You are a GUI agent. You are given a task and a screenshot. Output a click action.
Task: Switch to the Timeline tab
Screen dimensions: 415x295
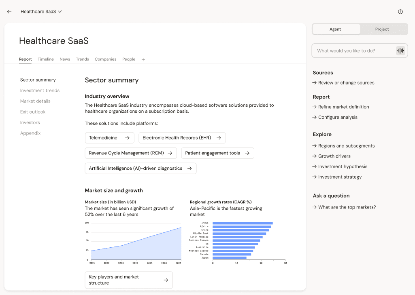point(45,59)
